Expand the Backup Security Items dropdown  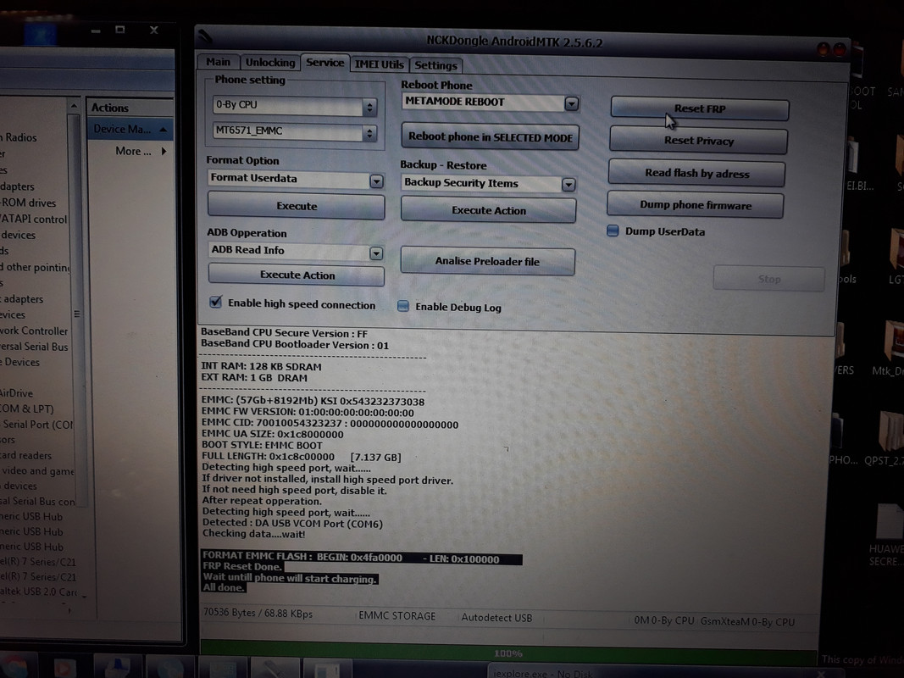tap(568, 185)
